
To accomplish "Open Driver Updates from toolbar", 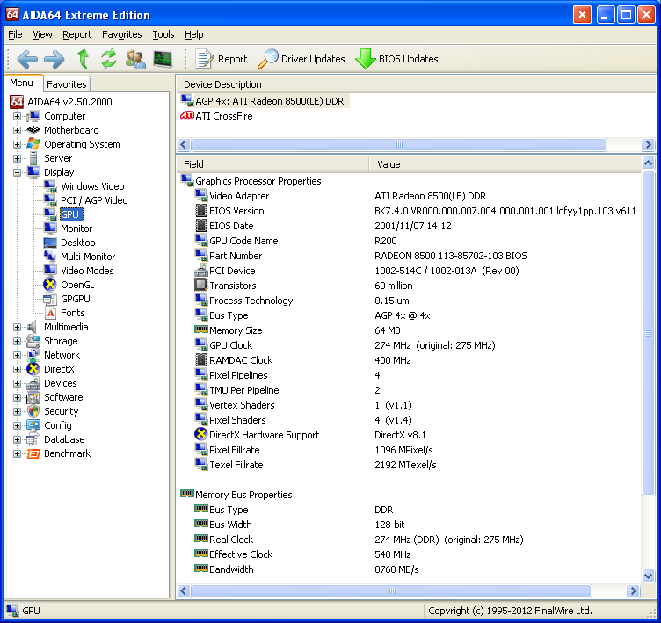I will (301, 59).
